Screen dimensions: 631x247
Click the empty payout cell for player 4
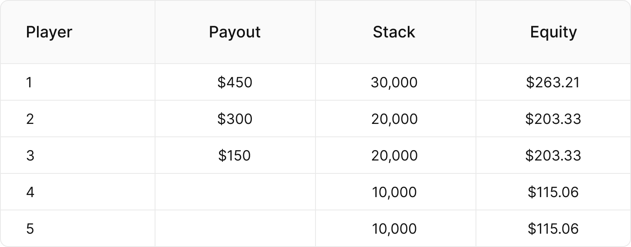coord(235,192)
